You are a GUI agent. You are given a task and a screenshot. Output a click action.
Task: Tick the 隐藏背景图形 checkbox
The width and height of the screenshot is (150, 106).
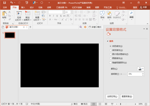(x=110, y=62)
